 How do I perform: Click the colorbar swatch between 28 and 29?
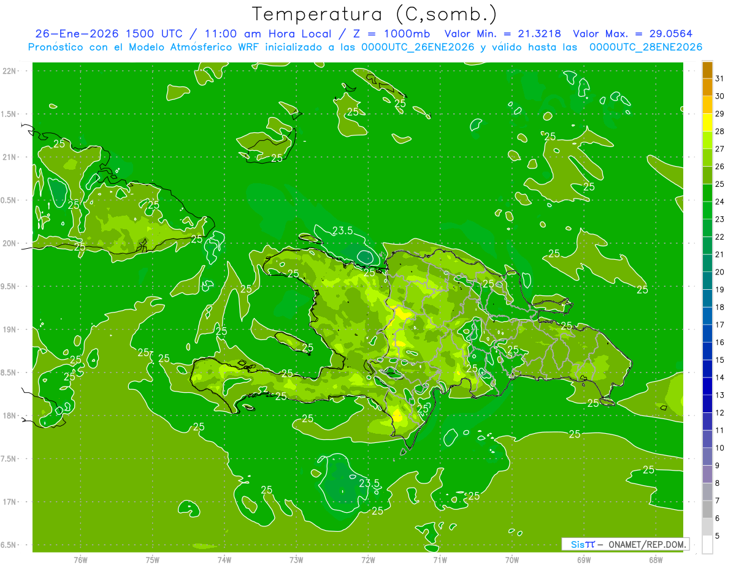coord(707,122)
